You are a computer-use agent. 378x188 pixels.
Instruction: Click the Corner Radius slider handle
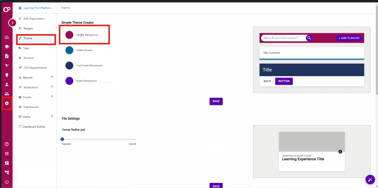pyautogui.click(x=62, y=139)
